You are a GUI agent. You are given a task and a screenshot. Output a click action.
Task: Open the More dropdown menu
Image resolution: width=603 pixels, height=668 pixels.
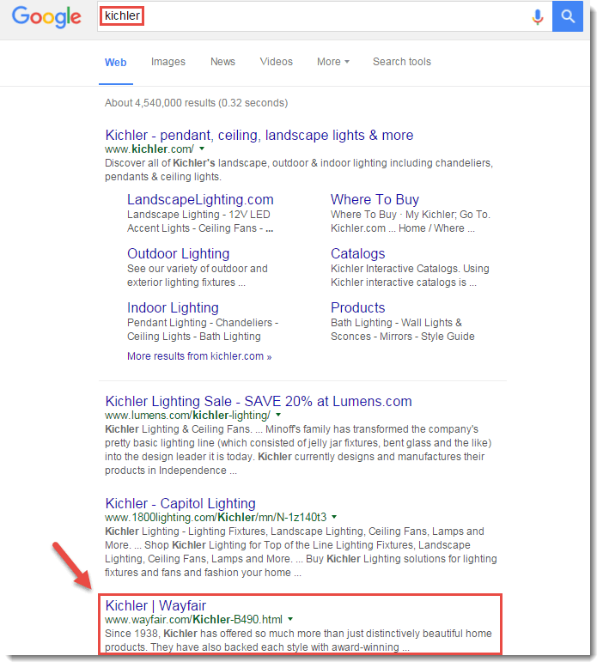[332, 62]
